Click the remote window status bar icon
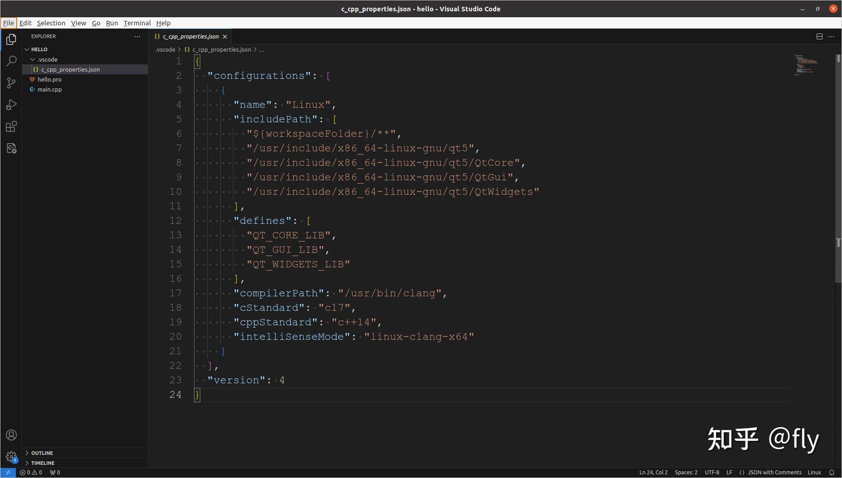This screenshot has width=842, height=478. 8,472
